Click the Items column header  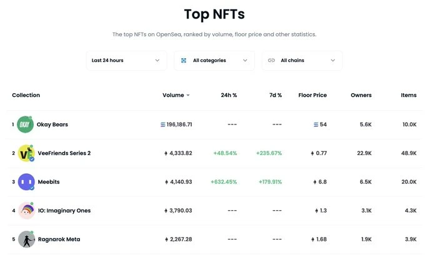point(409,95)
